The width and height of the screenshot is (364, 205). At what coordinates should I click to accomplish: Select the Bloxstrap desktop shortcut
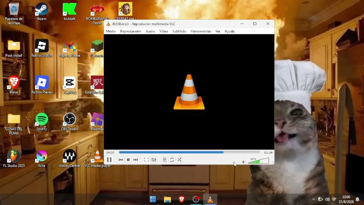[x=97, y=122]
